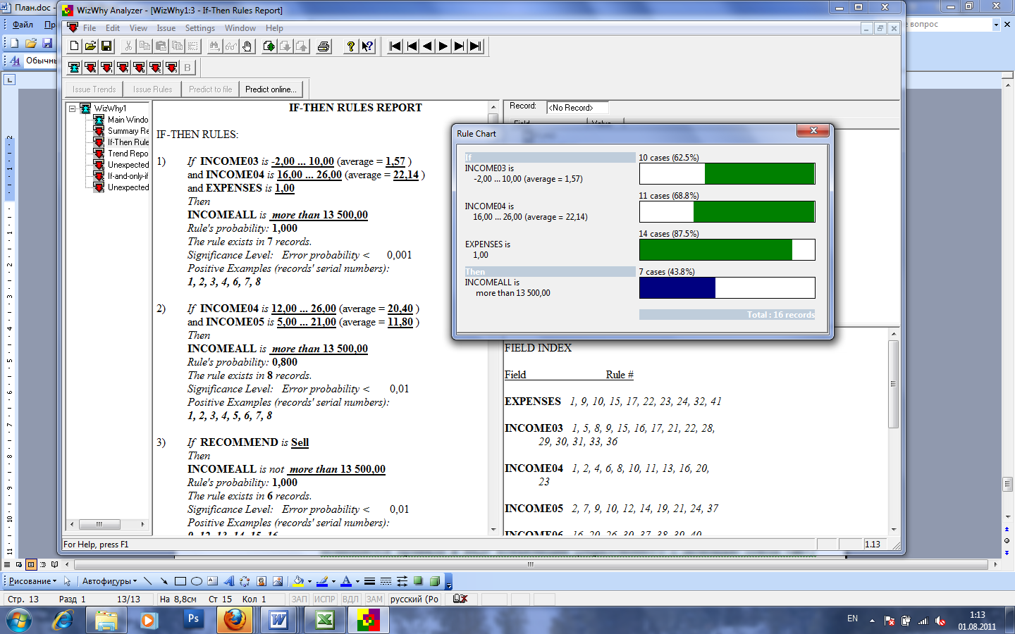Viewport: 1015px width, 634px height.
Task: Open 3-D Style in drawing toolbar
Action: [x=435, y=581]
